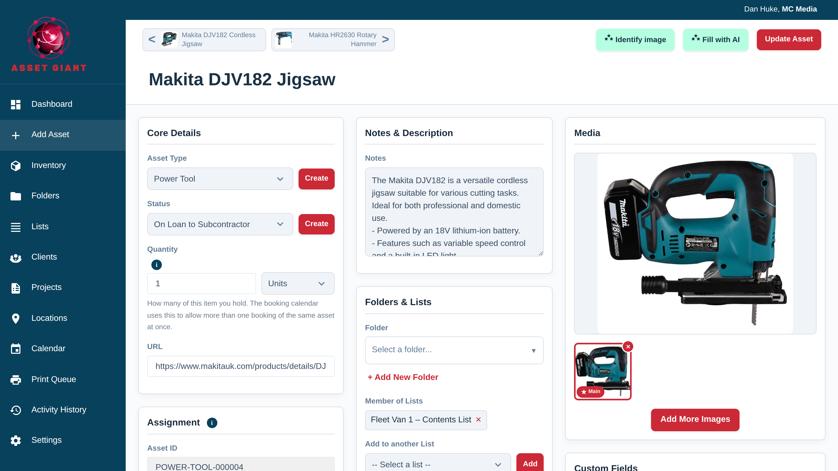Click Add button beside list selector
The image size is (838, 471).
click(x=530, y=463)
